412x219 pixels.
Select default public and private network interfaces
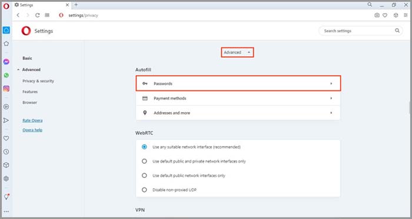pos(144,161)
